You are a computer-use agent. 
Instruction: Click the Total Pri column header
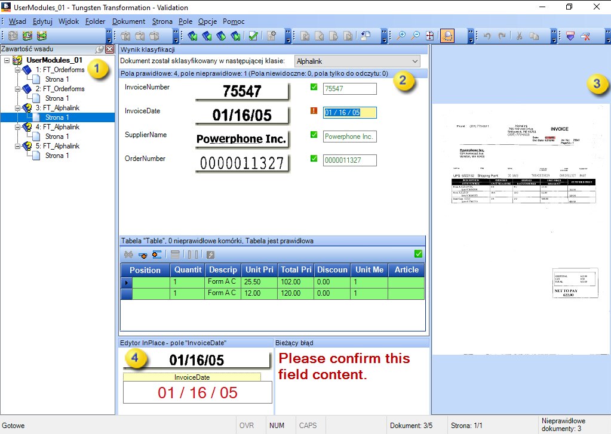tap(296, 270)
